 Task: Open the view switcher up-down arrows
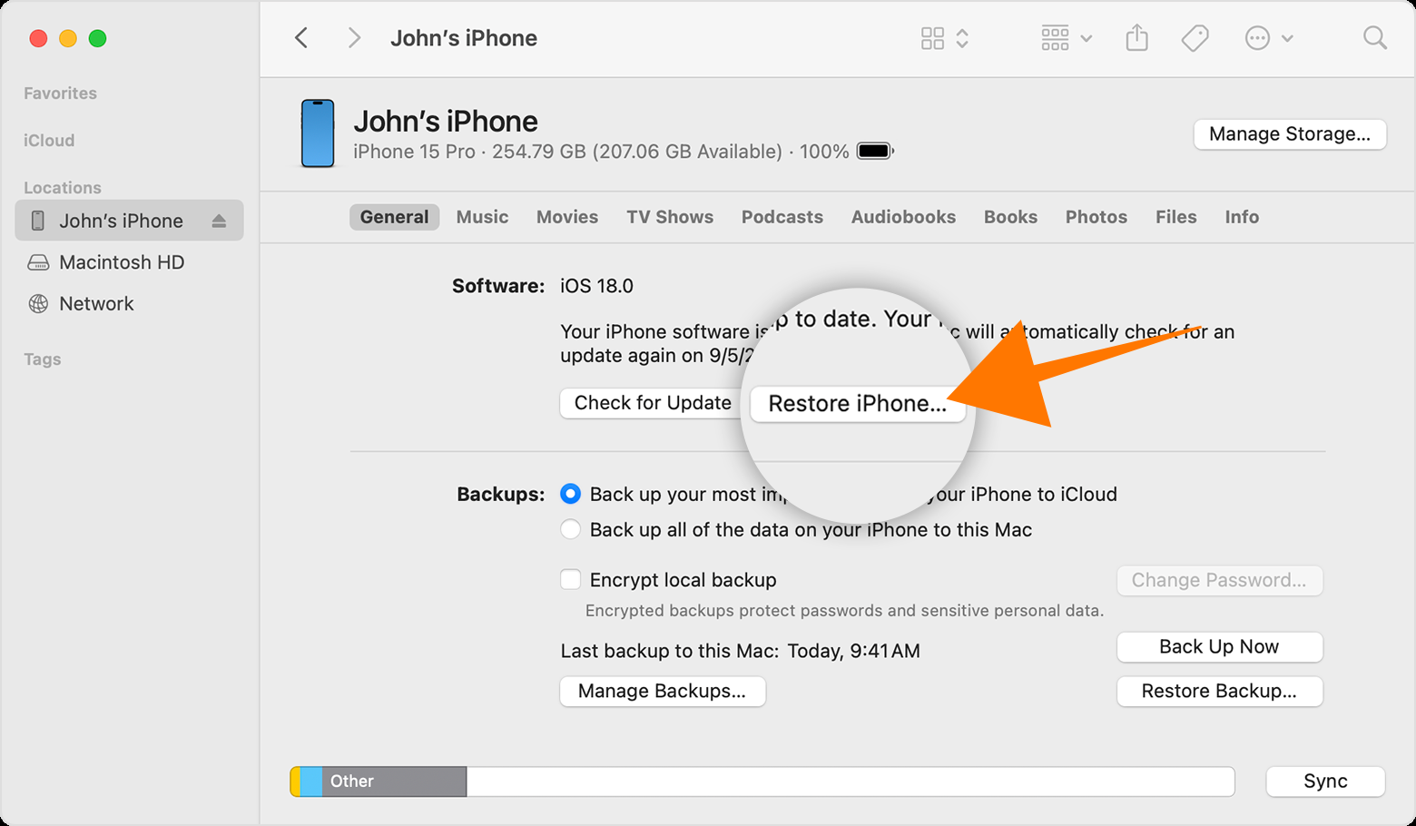(962, 38)
